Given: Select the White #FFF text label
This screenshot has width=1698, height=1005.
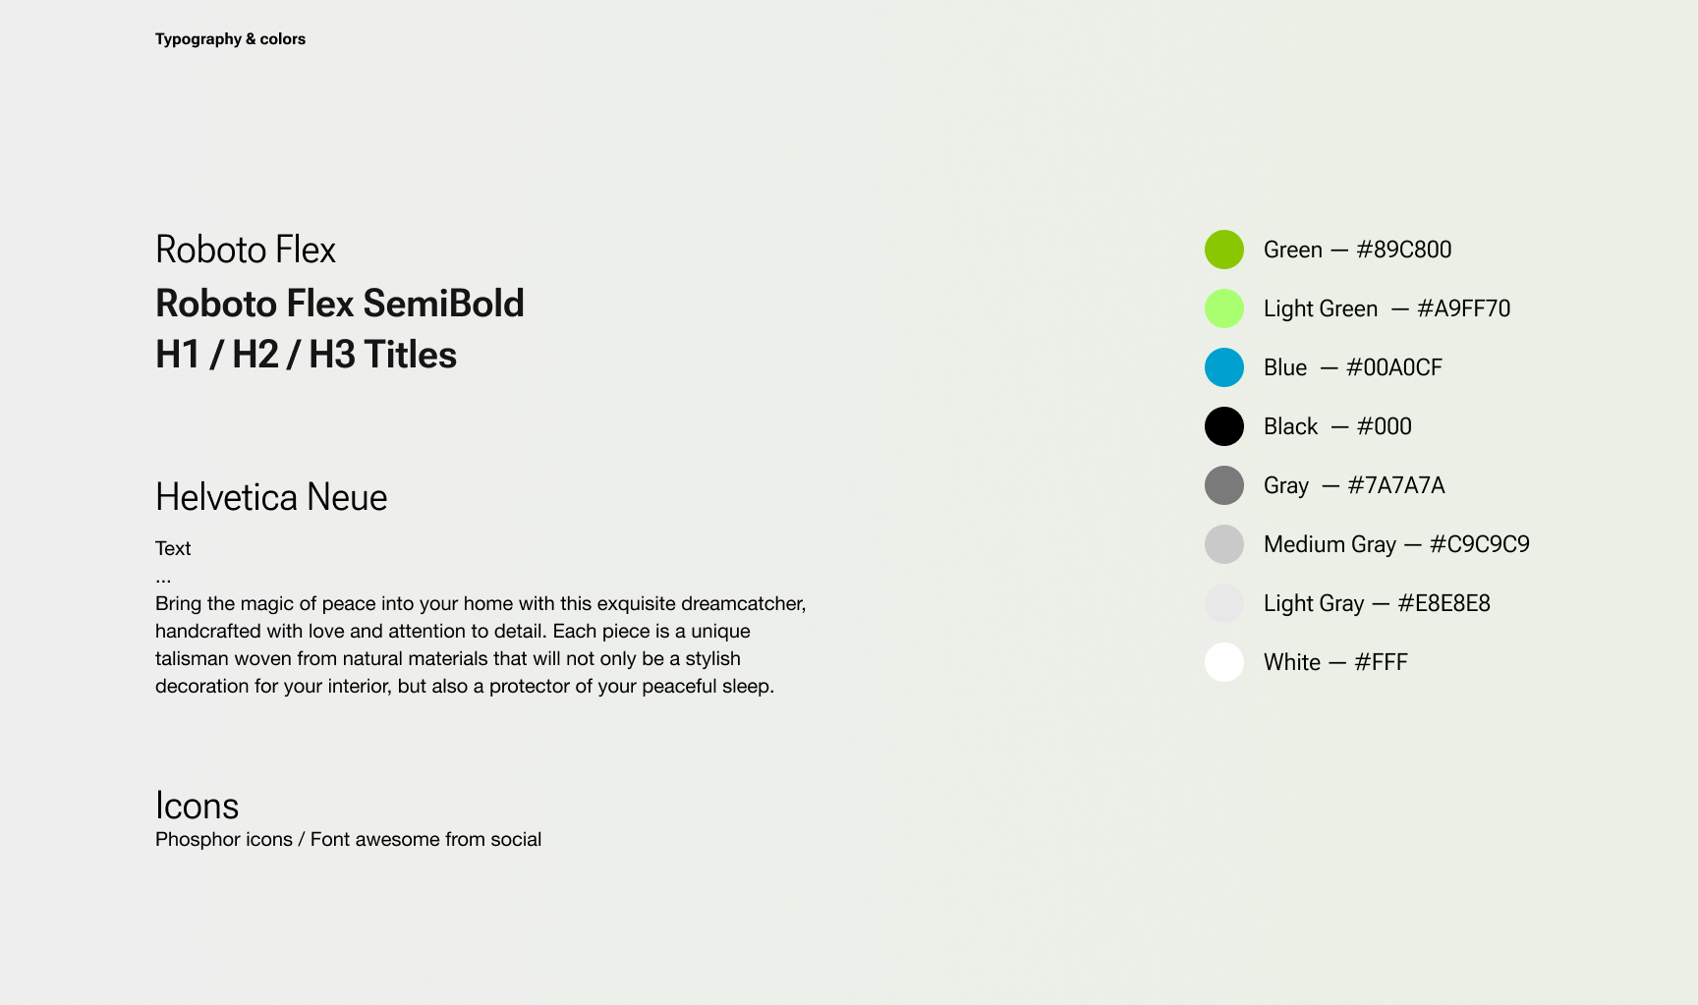Looking at the screenshot, I should click(1335, 662).
